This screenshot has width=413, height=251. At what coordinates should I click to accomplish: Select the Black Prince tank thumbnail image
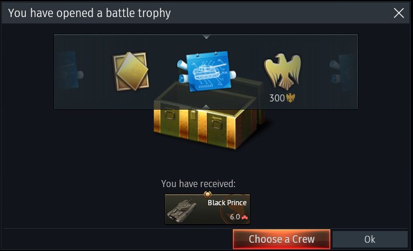pos(181,209)
